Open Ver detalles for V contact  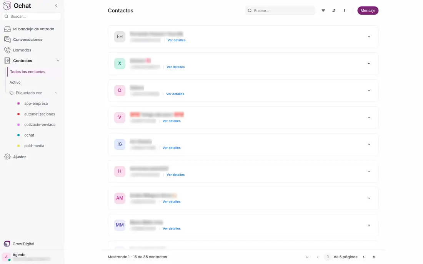[x=172, y=121]
